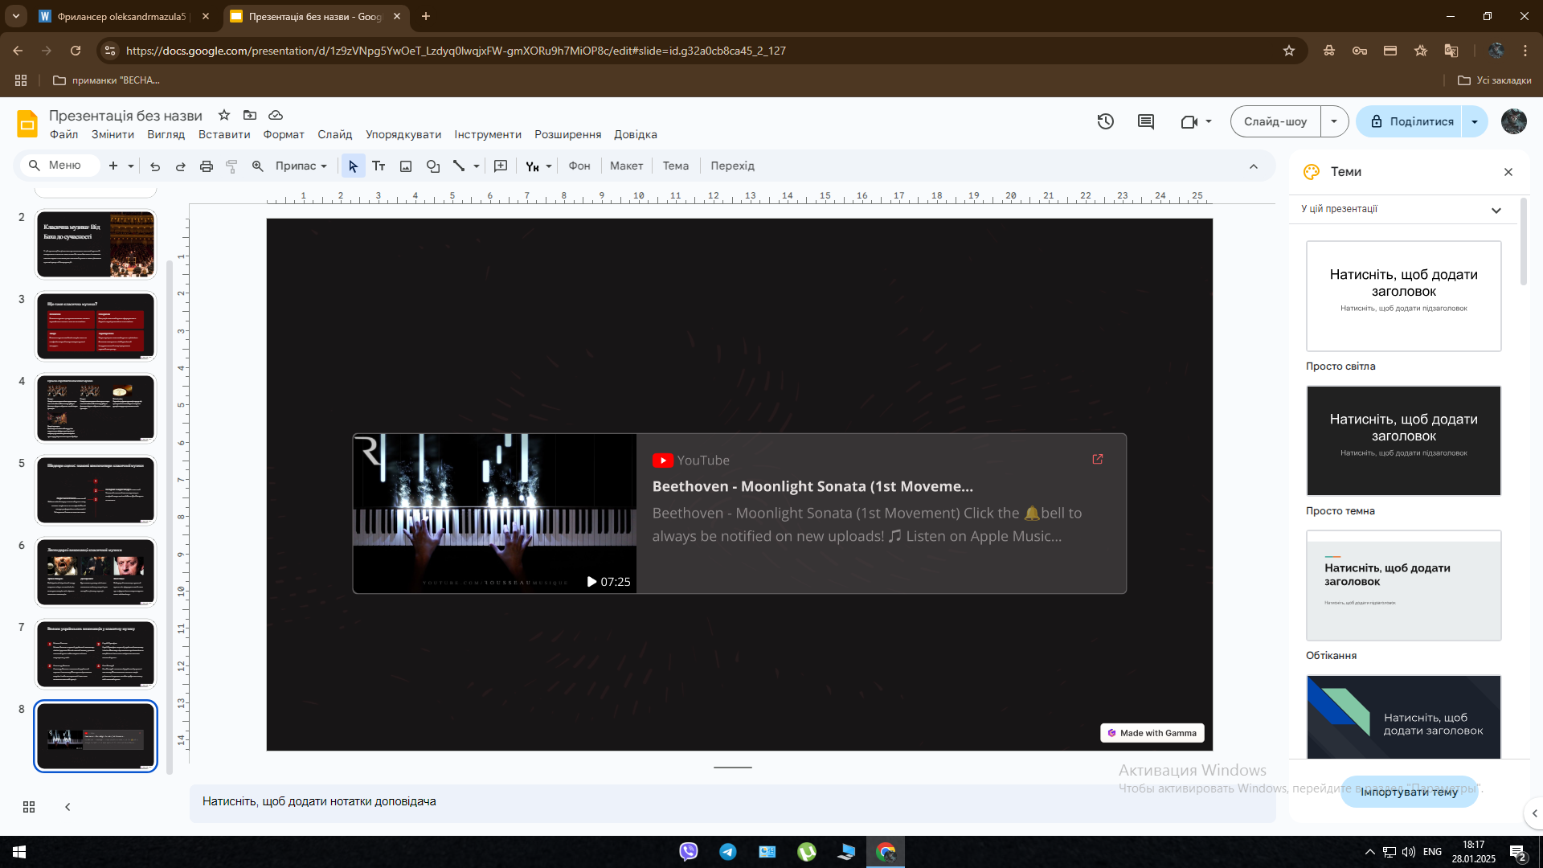Star the presentation title
1543x868 pixels.
pos(224,115)
